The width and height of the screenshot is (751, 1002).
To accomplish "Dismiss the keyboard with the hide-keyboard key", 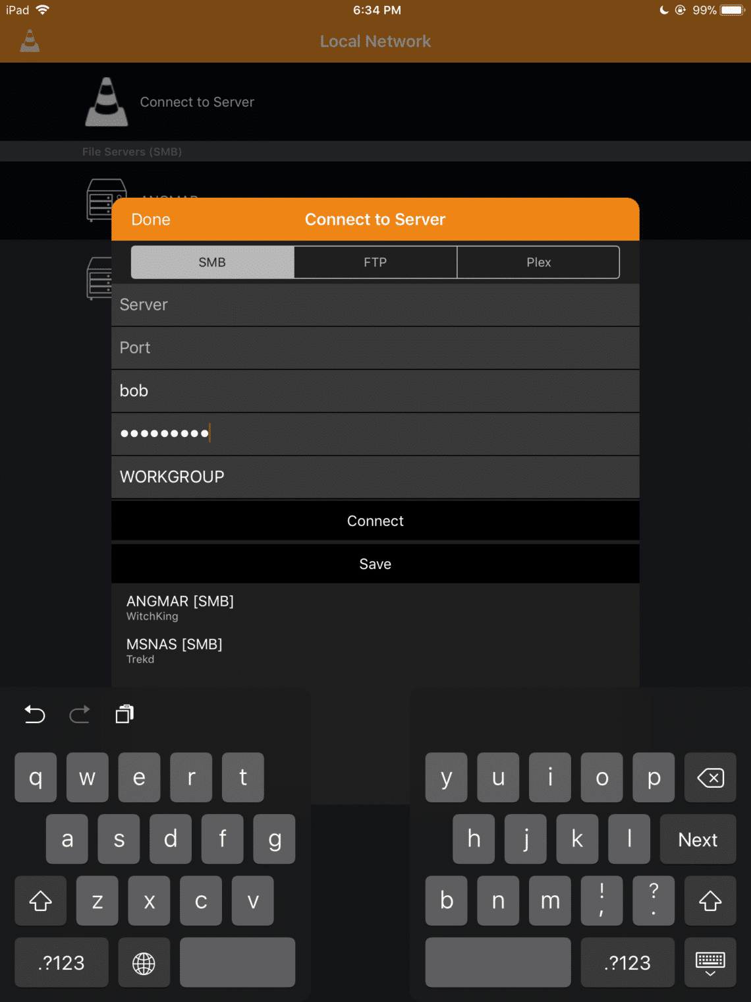I will (x=709, y=962).
